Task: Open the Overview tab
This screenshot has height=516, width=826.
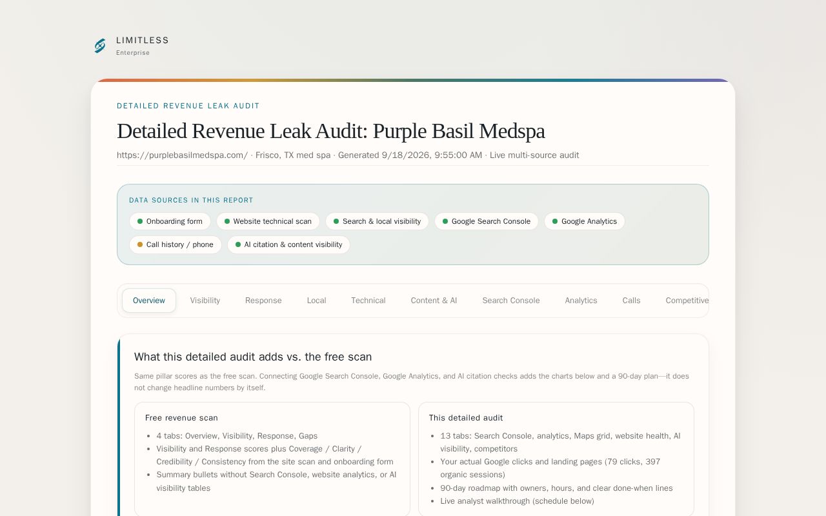Action: pos(149,301)
